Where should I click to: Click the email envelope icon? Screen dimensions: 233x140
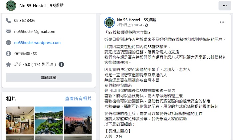click(x=8, y=31)
